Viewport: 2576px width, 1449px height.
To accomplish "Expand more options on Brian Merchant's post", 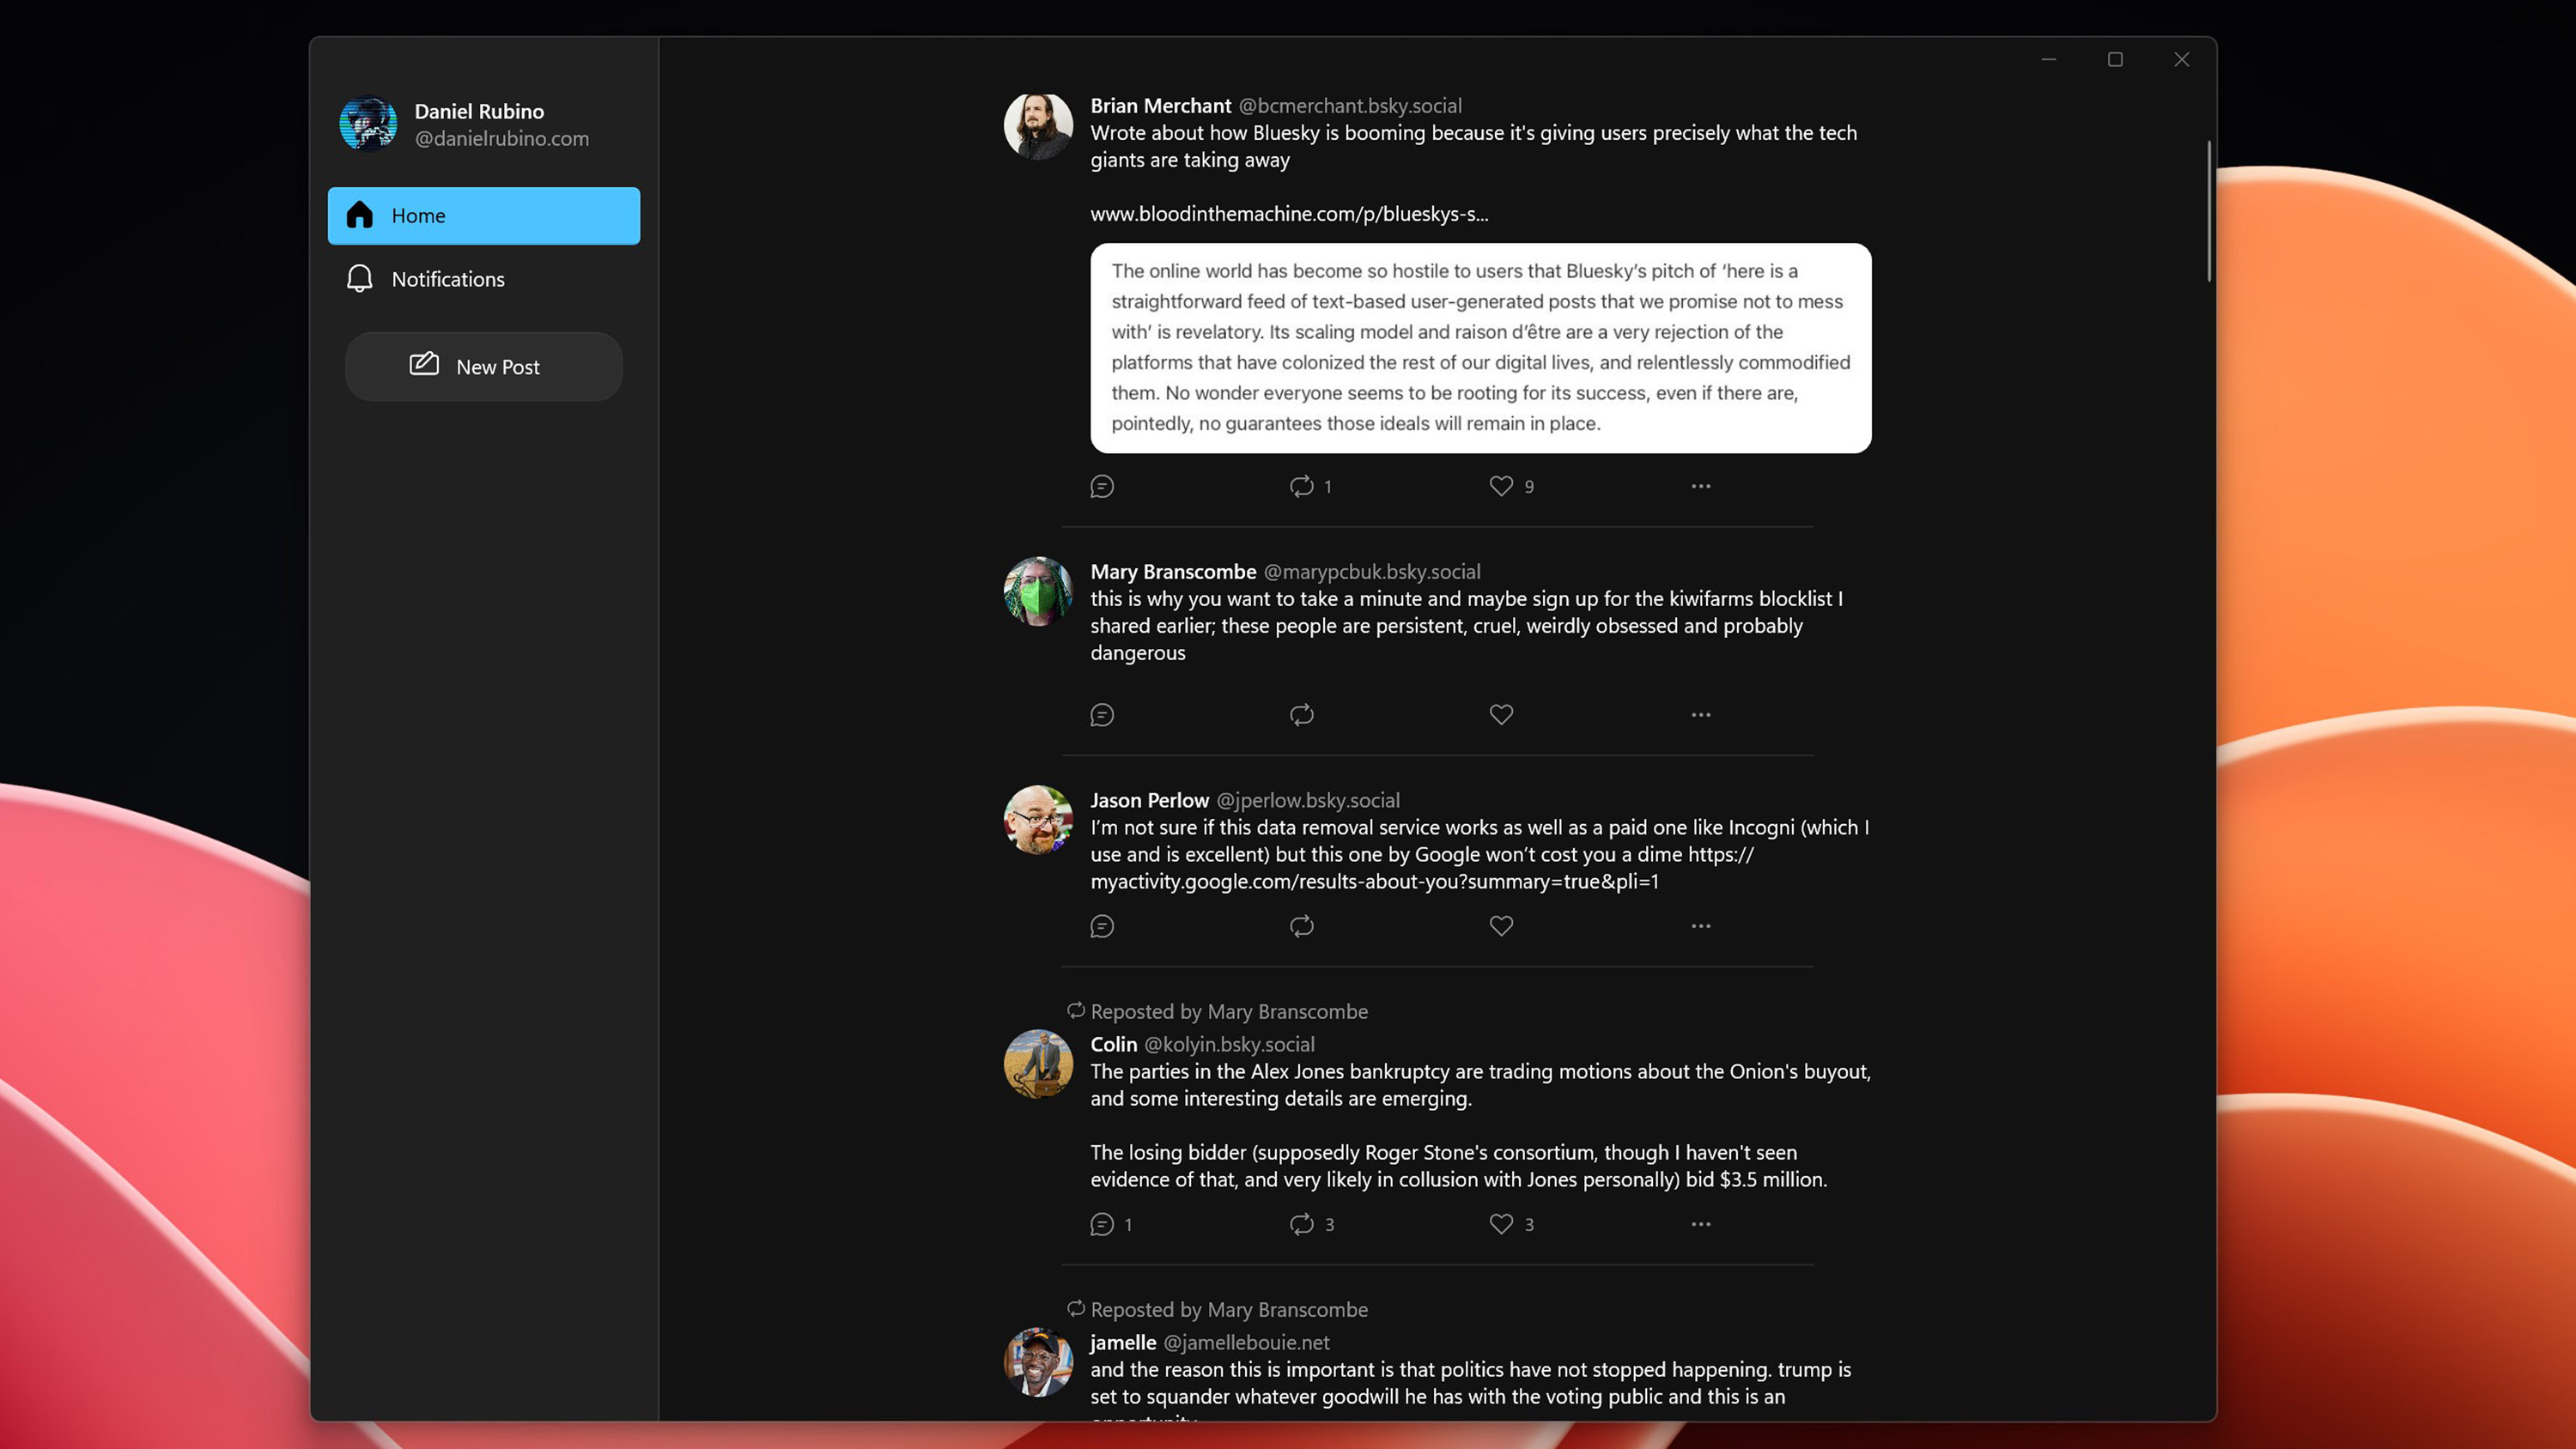I will point(1700,483).
